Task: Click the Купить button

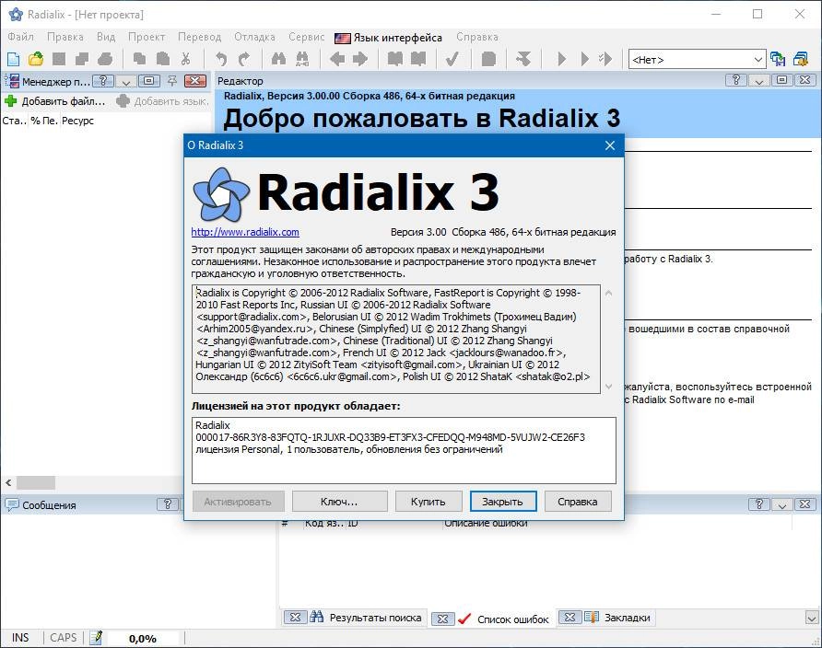Action: 429,502
